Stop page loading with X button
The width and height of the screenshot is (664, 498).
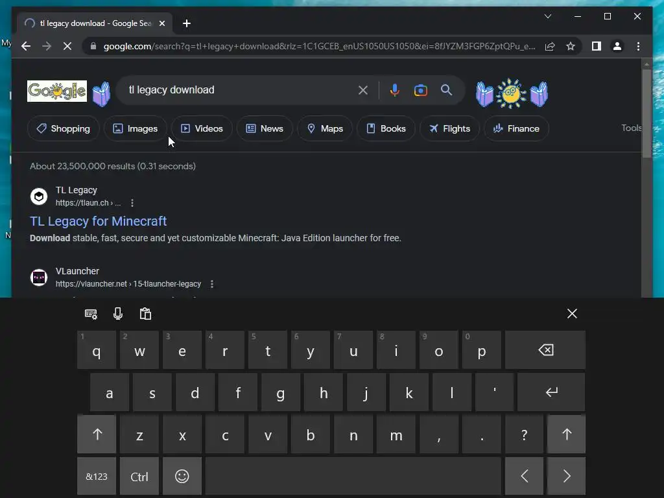(x=67, y=46)
